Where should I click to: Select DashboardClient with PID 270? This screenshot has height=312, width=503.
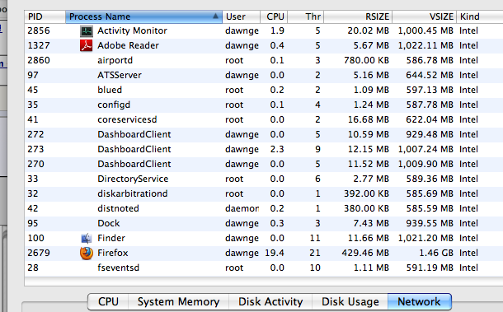tap(264, 164)
